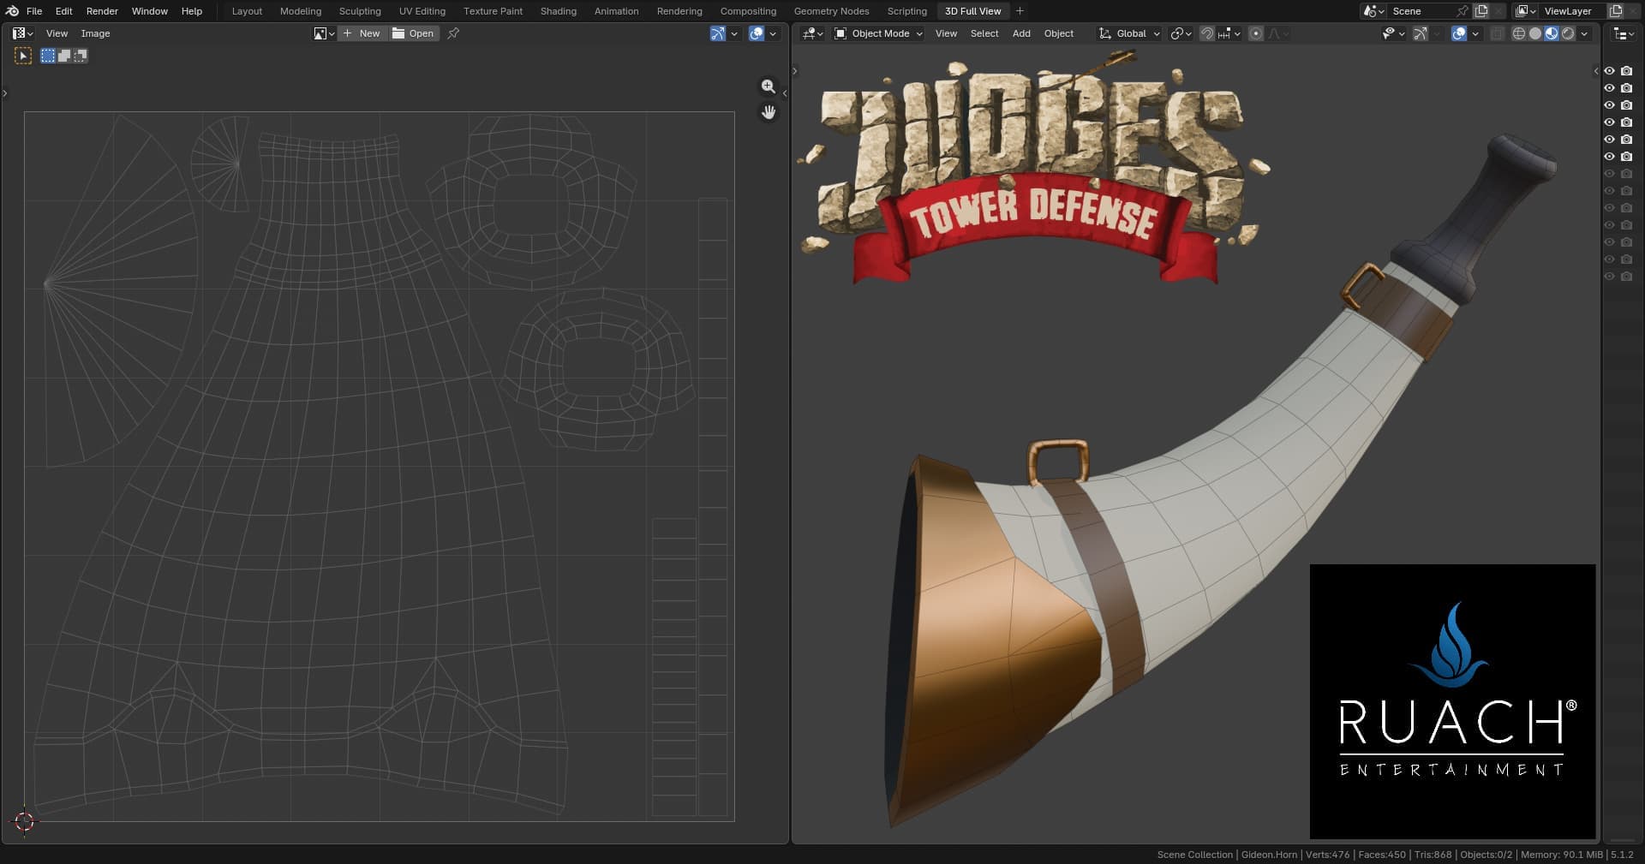This screenshot has height=864, width=1645.
Task: Open the Edit menu
Action: (64, 11)
